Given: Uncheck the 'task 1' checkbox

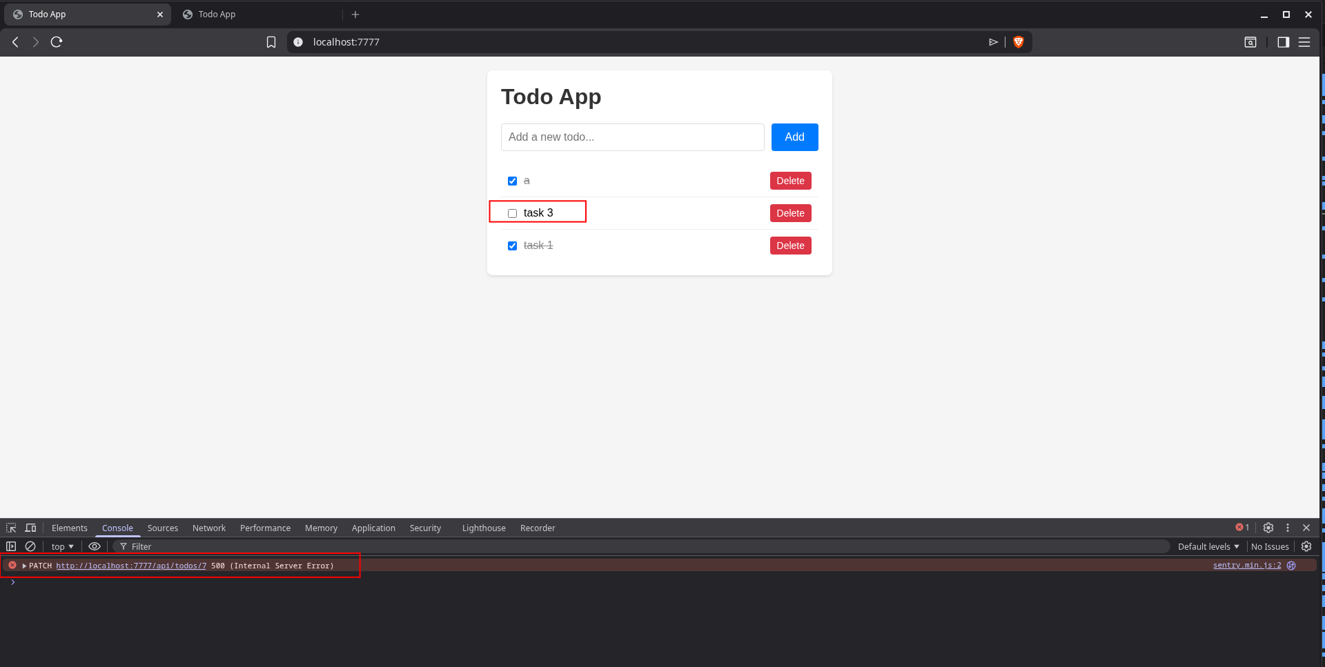Looking at the screenshot, I should 512,246.
